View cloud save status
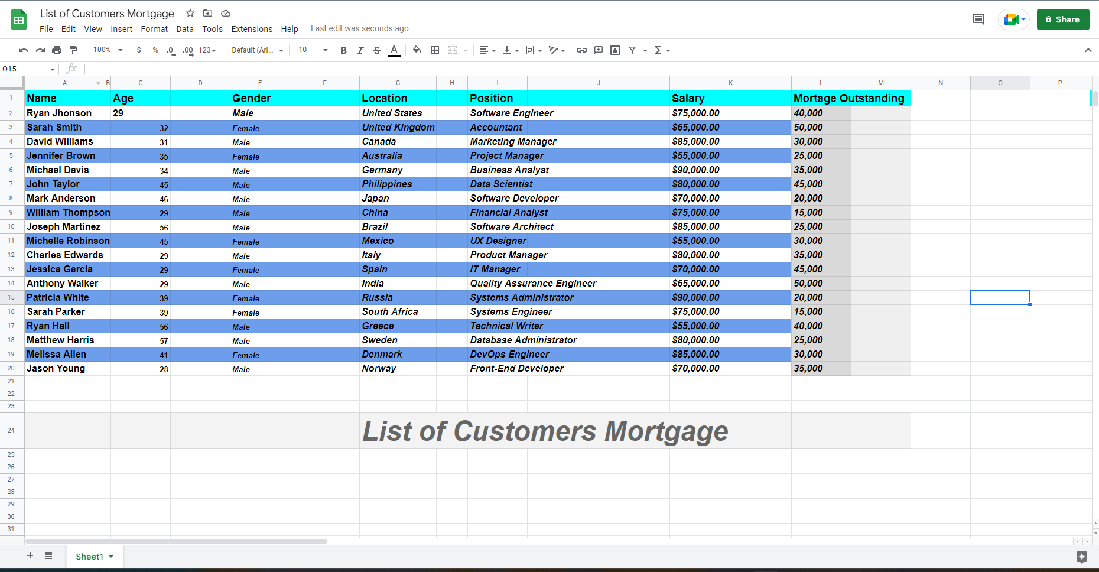This screenshot has height=572, width=1099. 226,13
